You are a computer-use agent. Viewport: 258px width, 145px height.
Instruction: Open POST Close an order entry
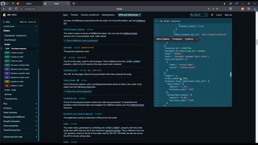tap(13, 61)
